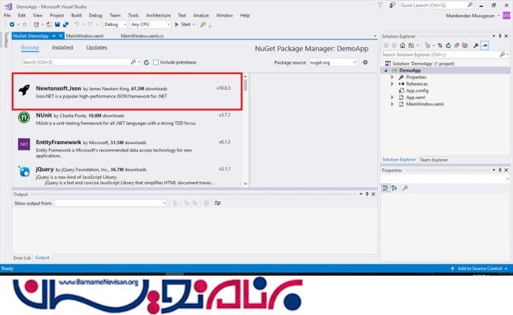
Task: Open the Any CPU platform dropdown
Action: 151,24
